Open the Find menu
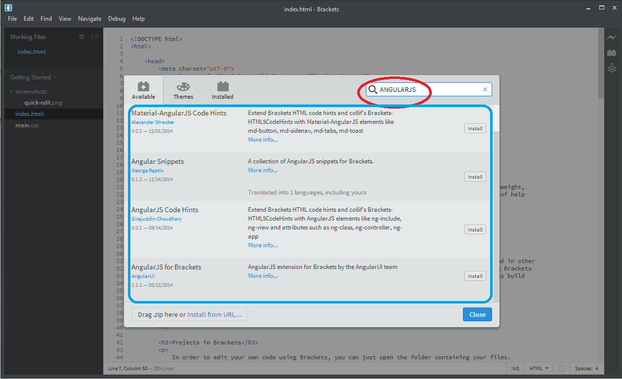Viewport: 622px width, 379px height. 46,19
